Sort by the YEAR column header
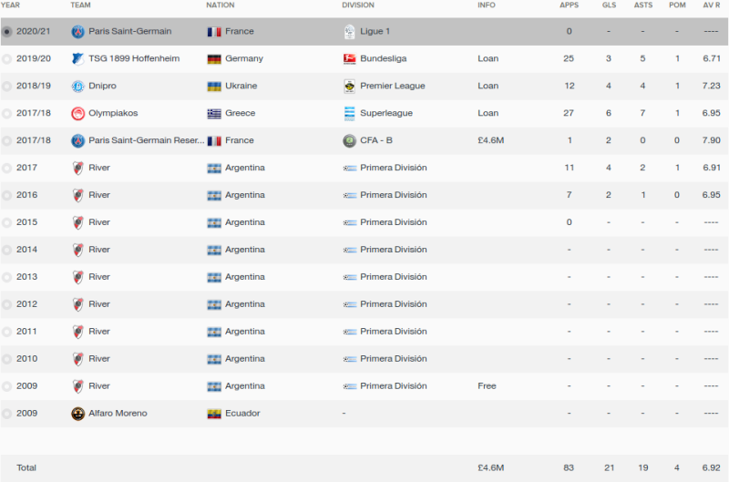This screenshot has height=482, width=729. point(10,5)
